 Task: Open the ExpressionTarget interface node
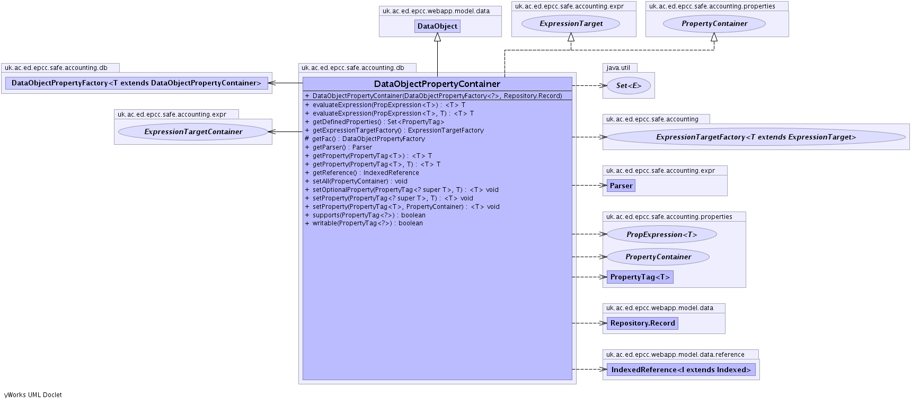coord(571,23)
